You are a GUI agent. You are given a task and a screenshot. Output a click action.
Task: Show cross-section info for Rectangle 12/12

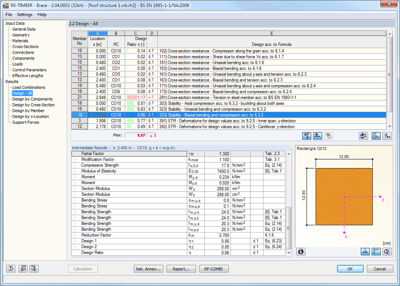pos(300,252)
